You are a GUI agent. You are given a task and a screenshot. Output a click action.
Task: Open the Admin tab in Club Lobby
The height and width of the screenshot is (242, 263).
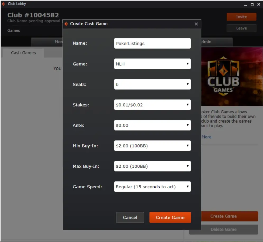[217, 42]
